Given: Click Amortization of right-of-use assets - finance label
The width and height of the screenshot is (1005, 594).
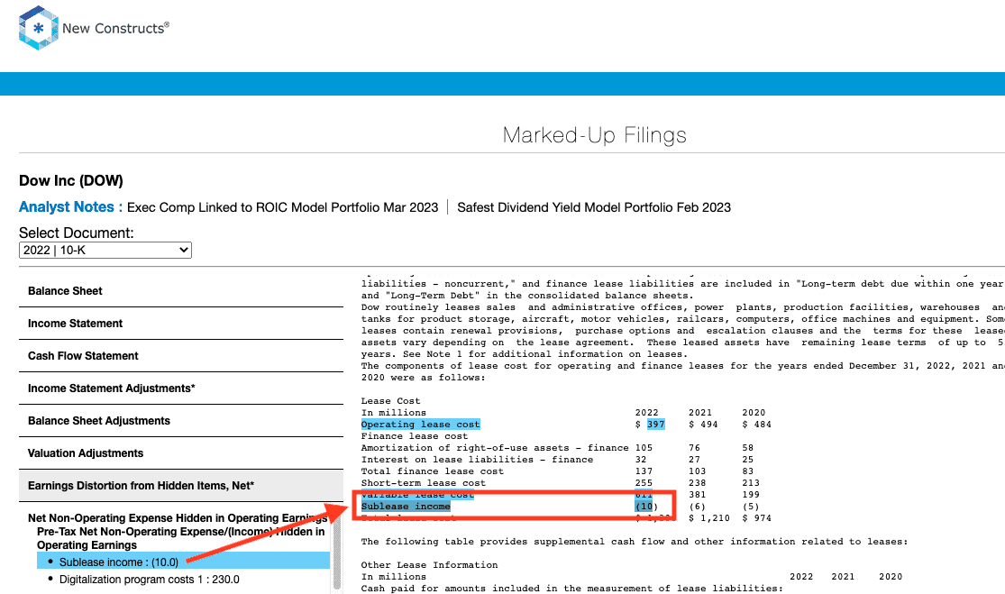Looking at the screenshot, I should pyautogui.click(x=495, y=448).
